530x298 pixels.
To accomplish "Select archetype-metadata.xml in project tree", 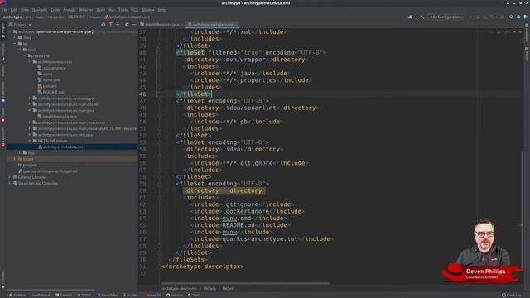I will tap(63, 147).
